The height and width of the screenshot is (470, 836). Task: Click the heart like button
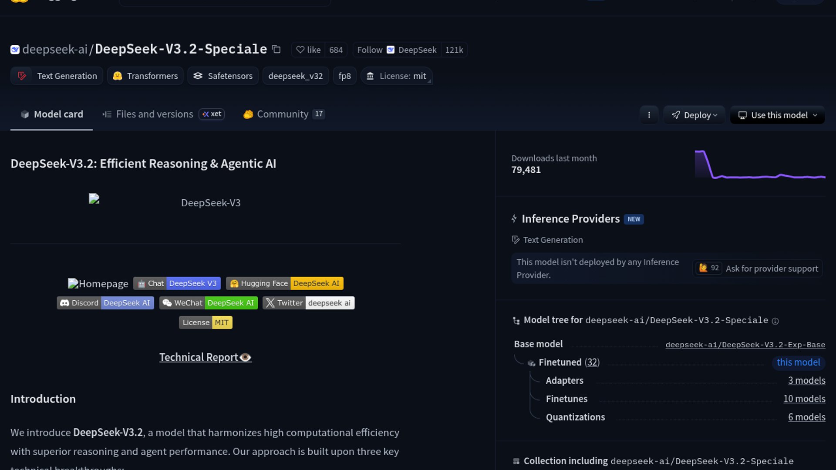308,50
